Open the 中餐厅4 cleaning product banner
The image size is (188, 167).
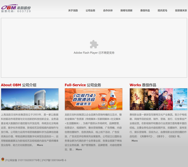point(93,99)
